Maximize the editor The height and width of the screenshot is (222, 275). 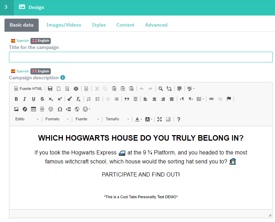159,119
